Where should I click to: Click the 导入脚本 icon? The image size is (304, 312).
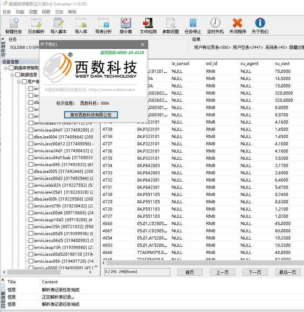pyautogui.click(x=59, y=26)
